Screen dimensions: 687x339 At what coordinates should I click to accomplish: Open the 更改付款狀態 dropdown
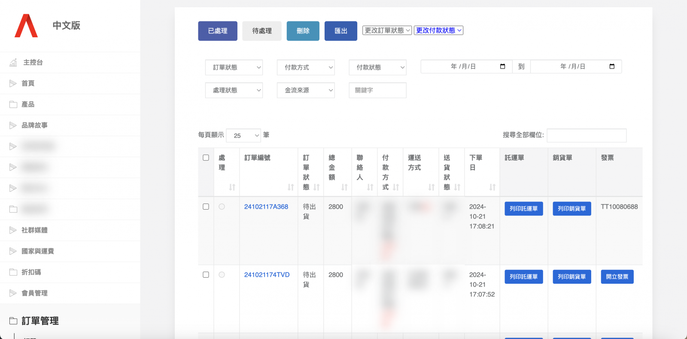click(438, 30)
